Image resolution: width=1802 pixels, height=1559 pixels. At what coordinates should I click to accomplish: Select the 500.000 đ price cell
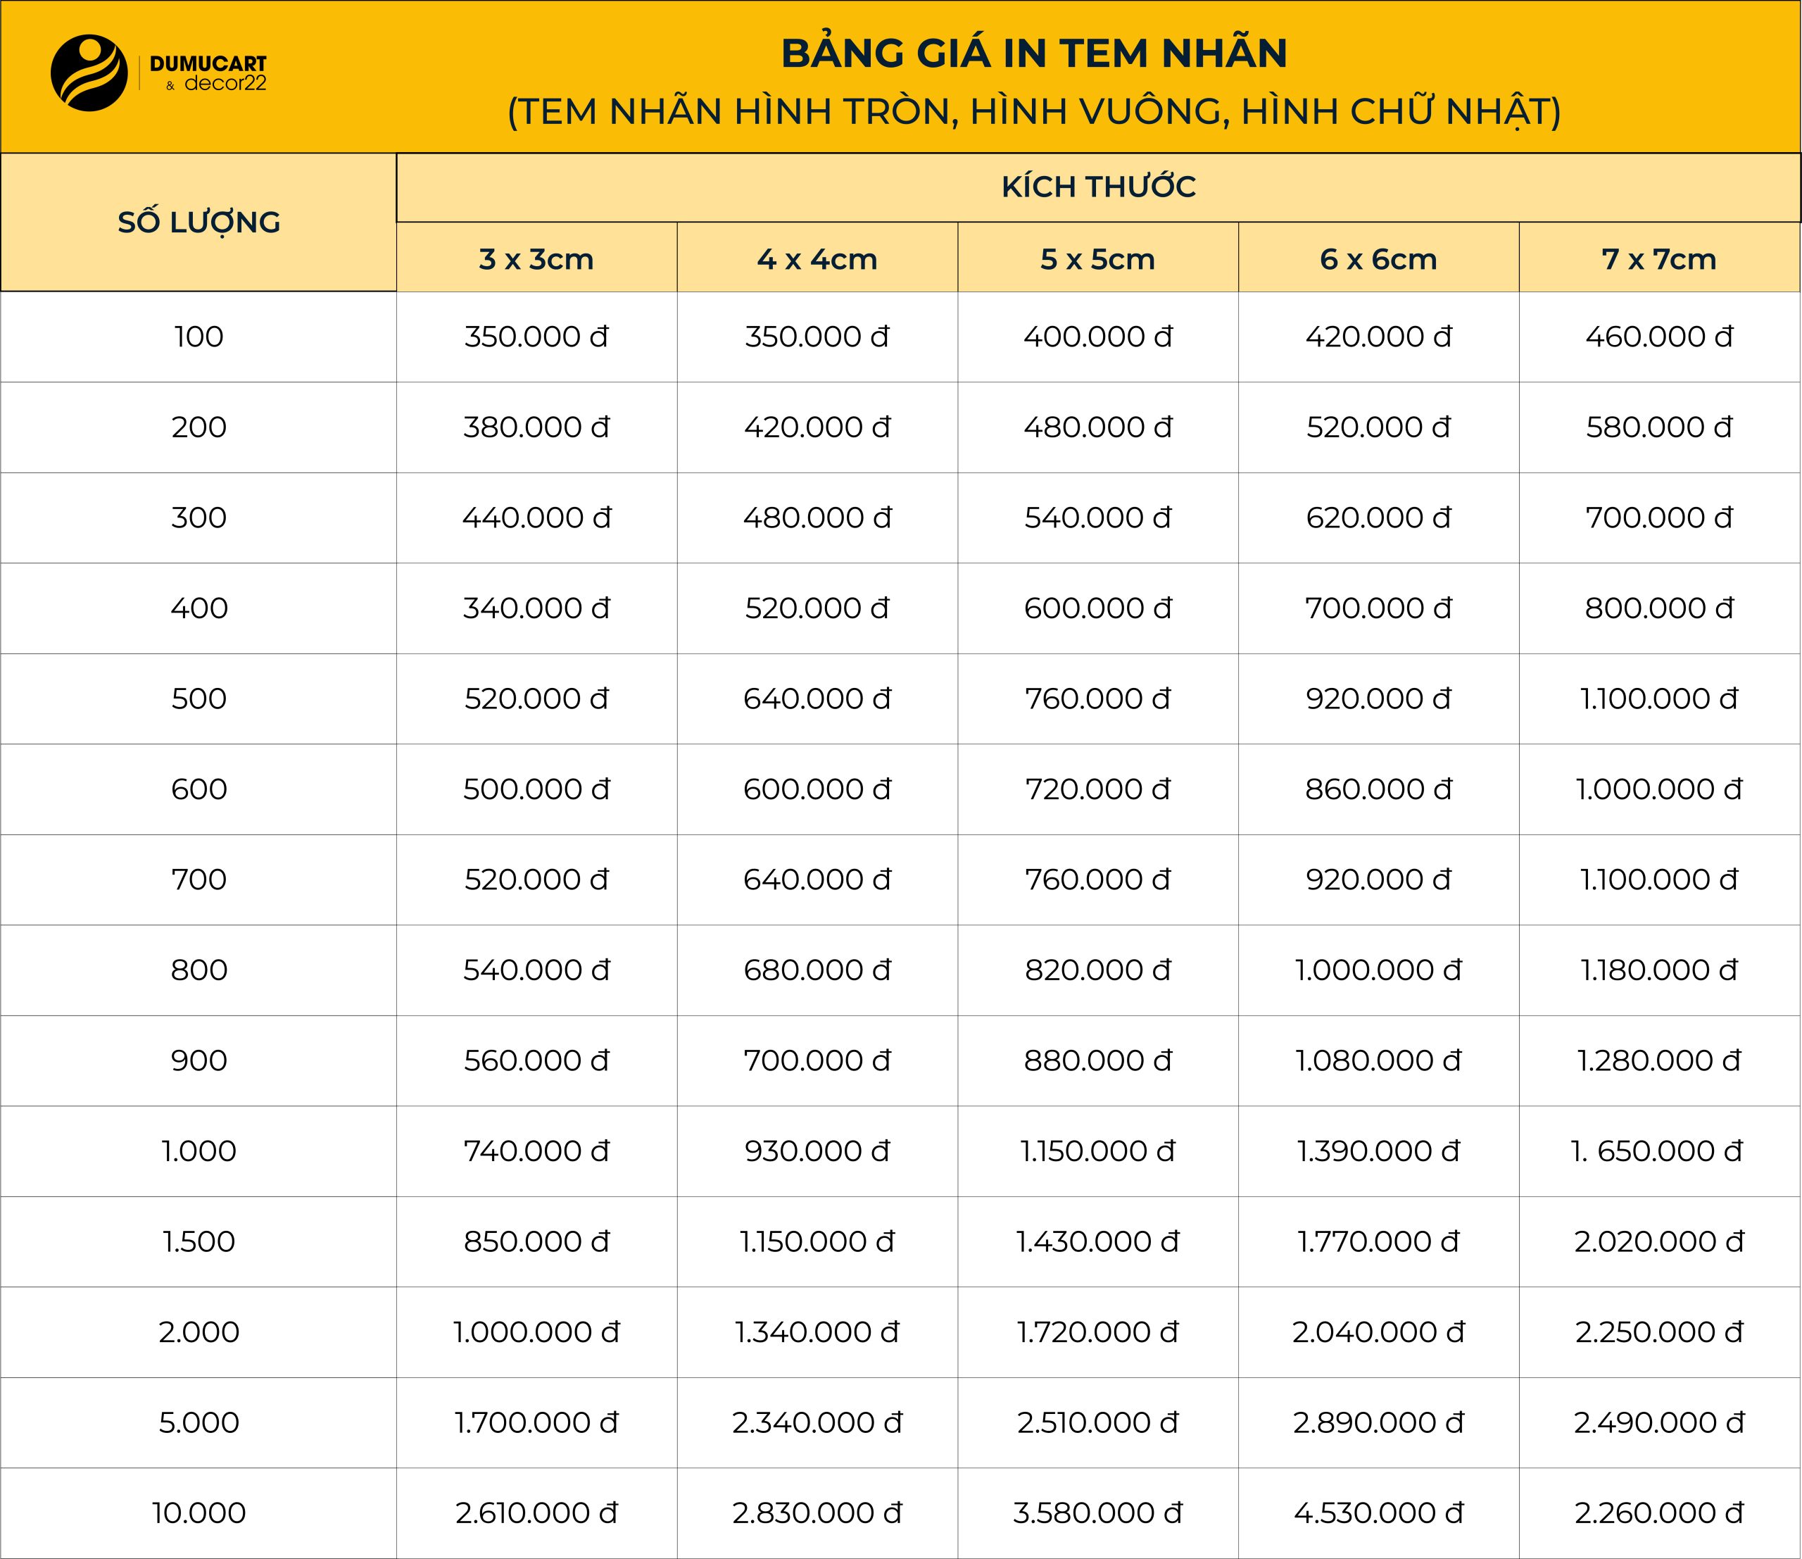tap(536, 789)
